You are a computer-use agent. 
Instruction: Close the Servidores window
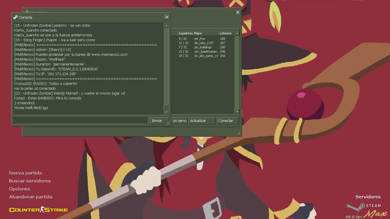238,12
